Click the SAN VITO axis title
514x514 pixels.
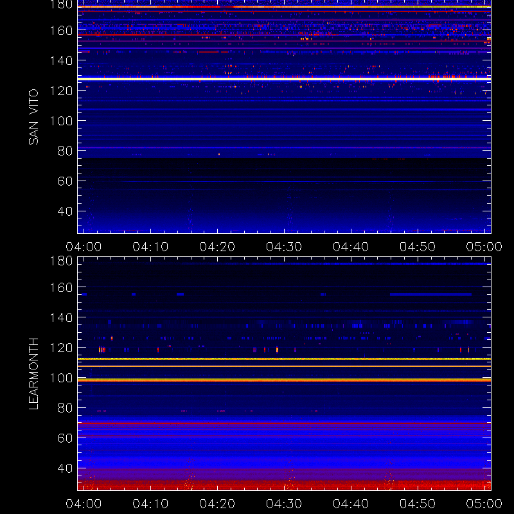[33, 117]
